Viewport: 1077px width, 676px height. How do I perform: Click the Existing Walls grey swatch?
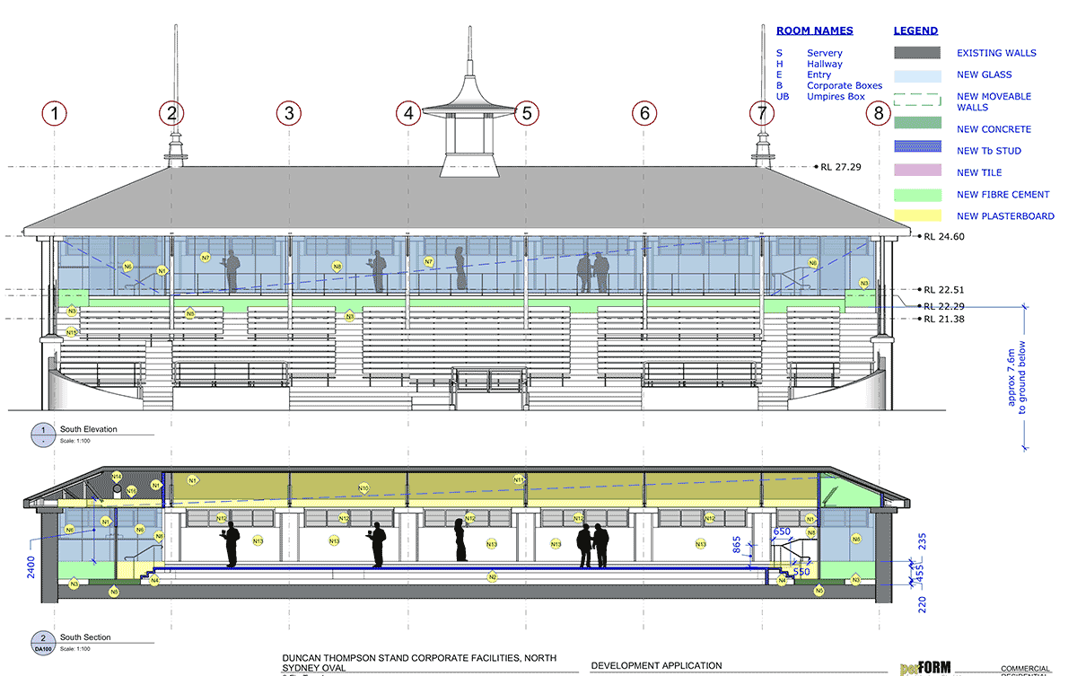(917, 53)
